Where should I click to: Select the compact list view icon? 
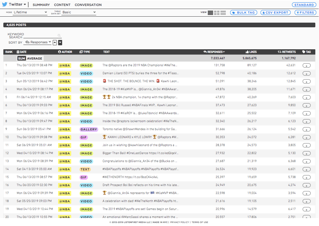210,13
